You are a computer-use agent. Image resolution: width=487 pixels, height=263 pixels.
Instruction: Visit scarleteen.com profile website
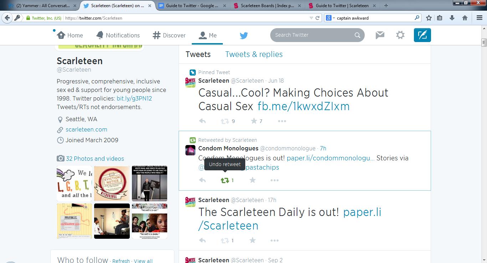coord(86,129)
